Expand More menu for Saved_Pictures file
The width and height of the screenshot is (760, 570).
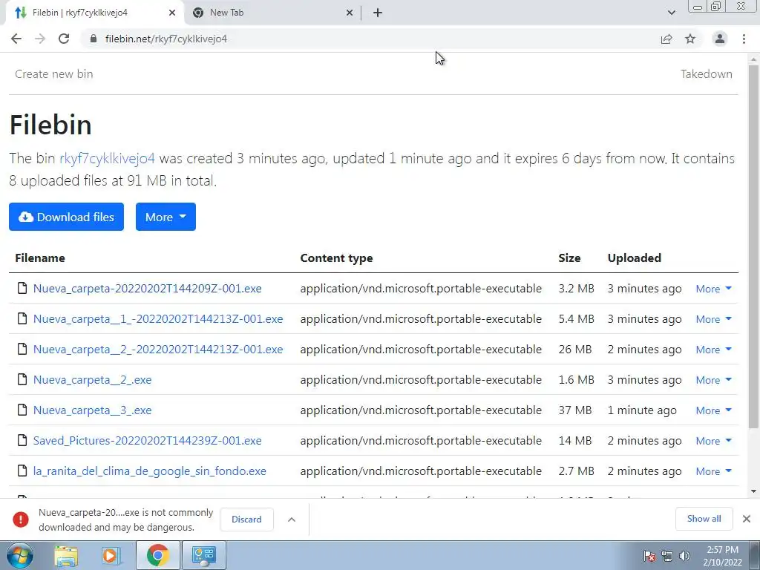click(x=713, y=441)
